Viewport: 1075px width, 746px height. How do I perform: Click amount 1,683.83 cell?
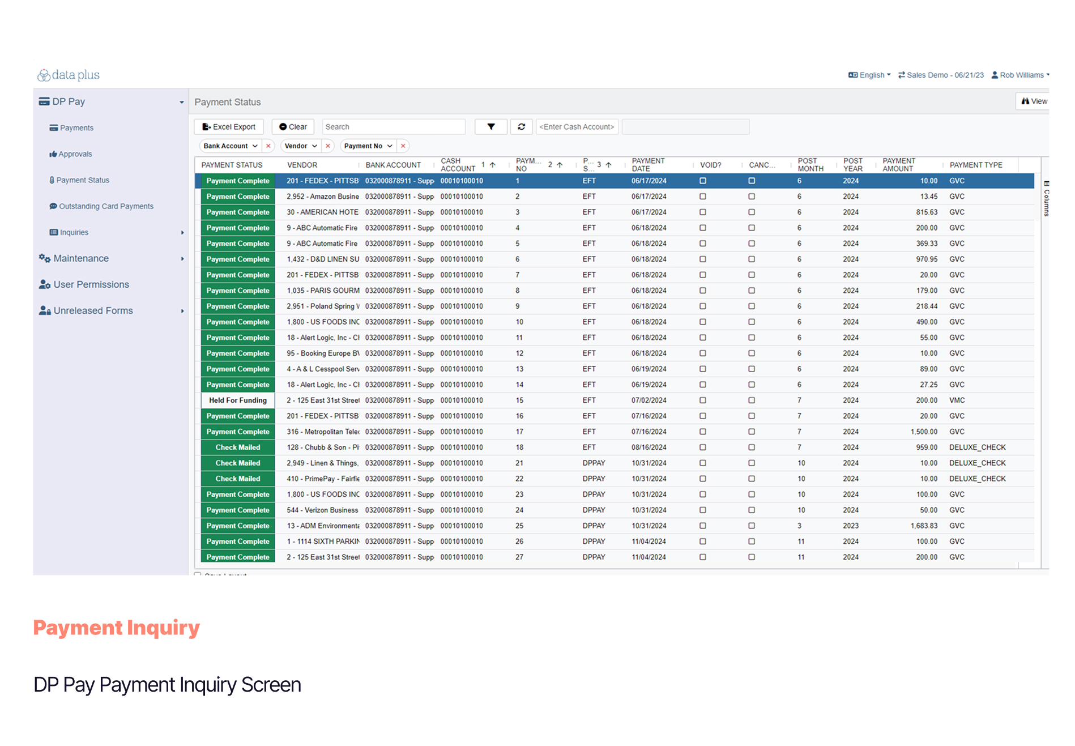(x=924, y=526)
